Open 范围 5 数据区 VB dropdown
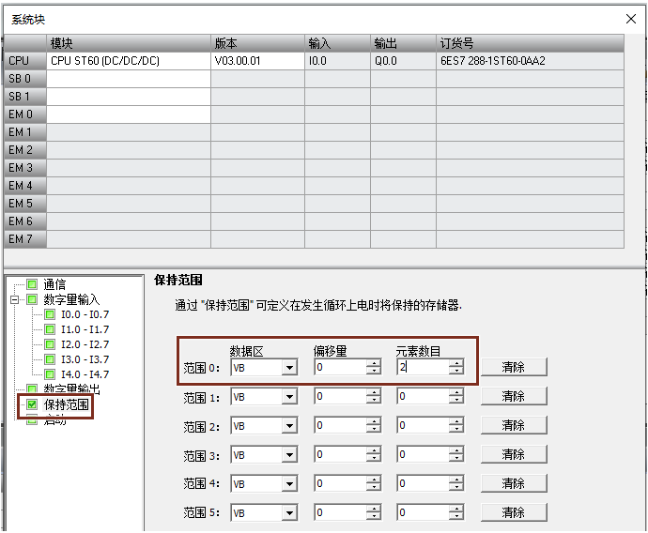Image resolution: width=648 pixels, height=533 pixels. [289, 512]
